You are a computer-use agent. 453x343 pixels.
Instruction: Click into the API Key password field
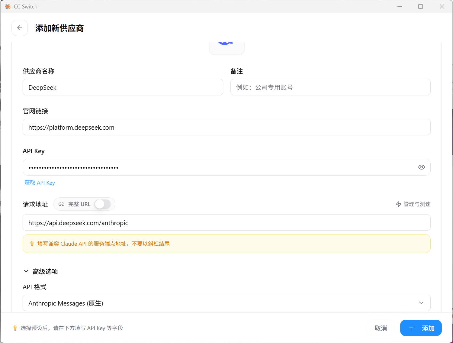click(x=226, y=167)
